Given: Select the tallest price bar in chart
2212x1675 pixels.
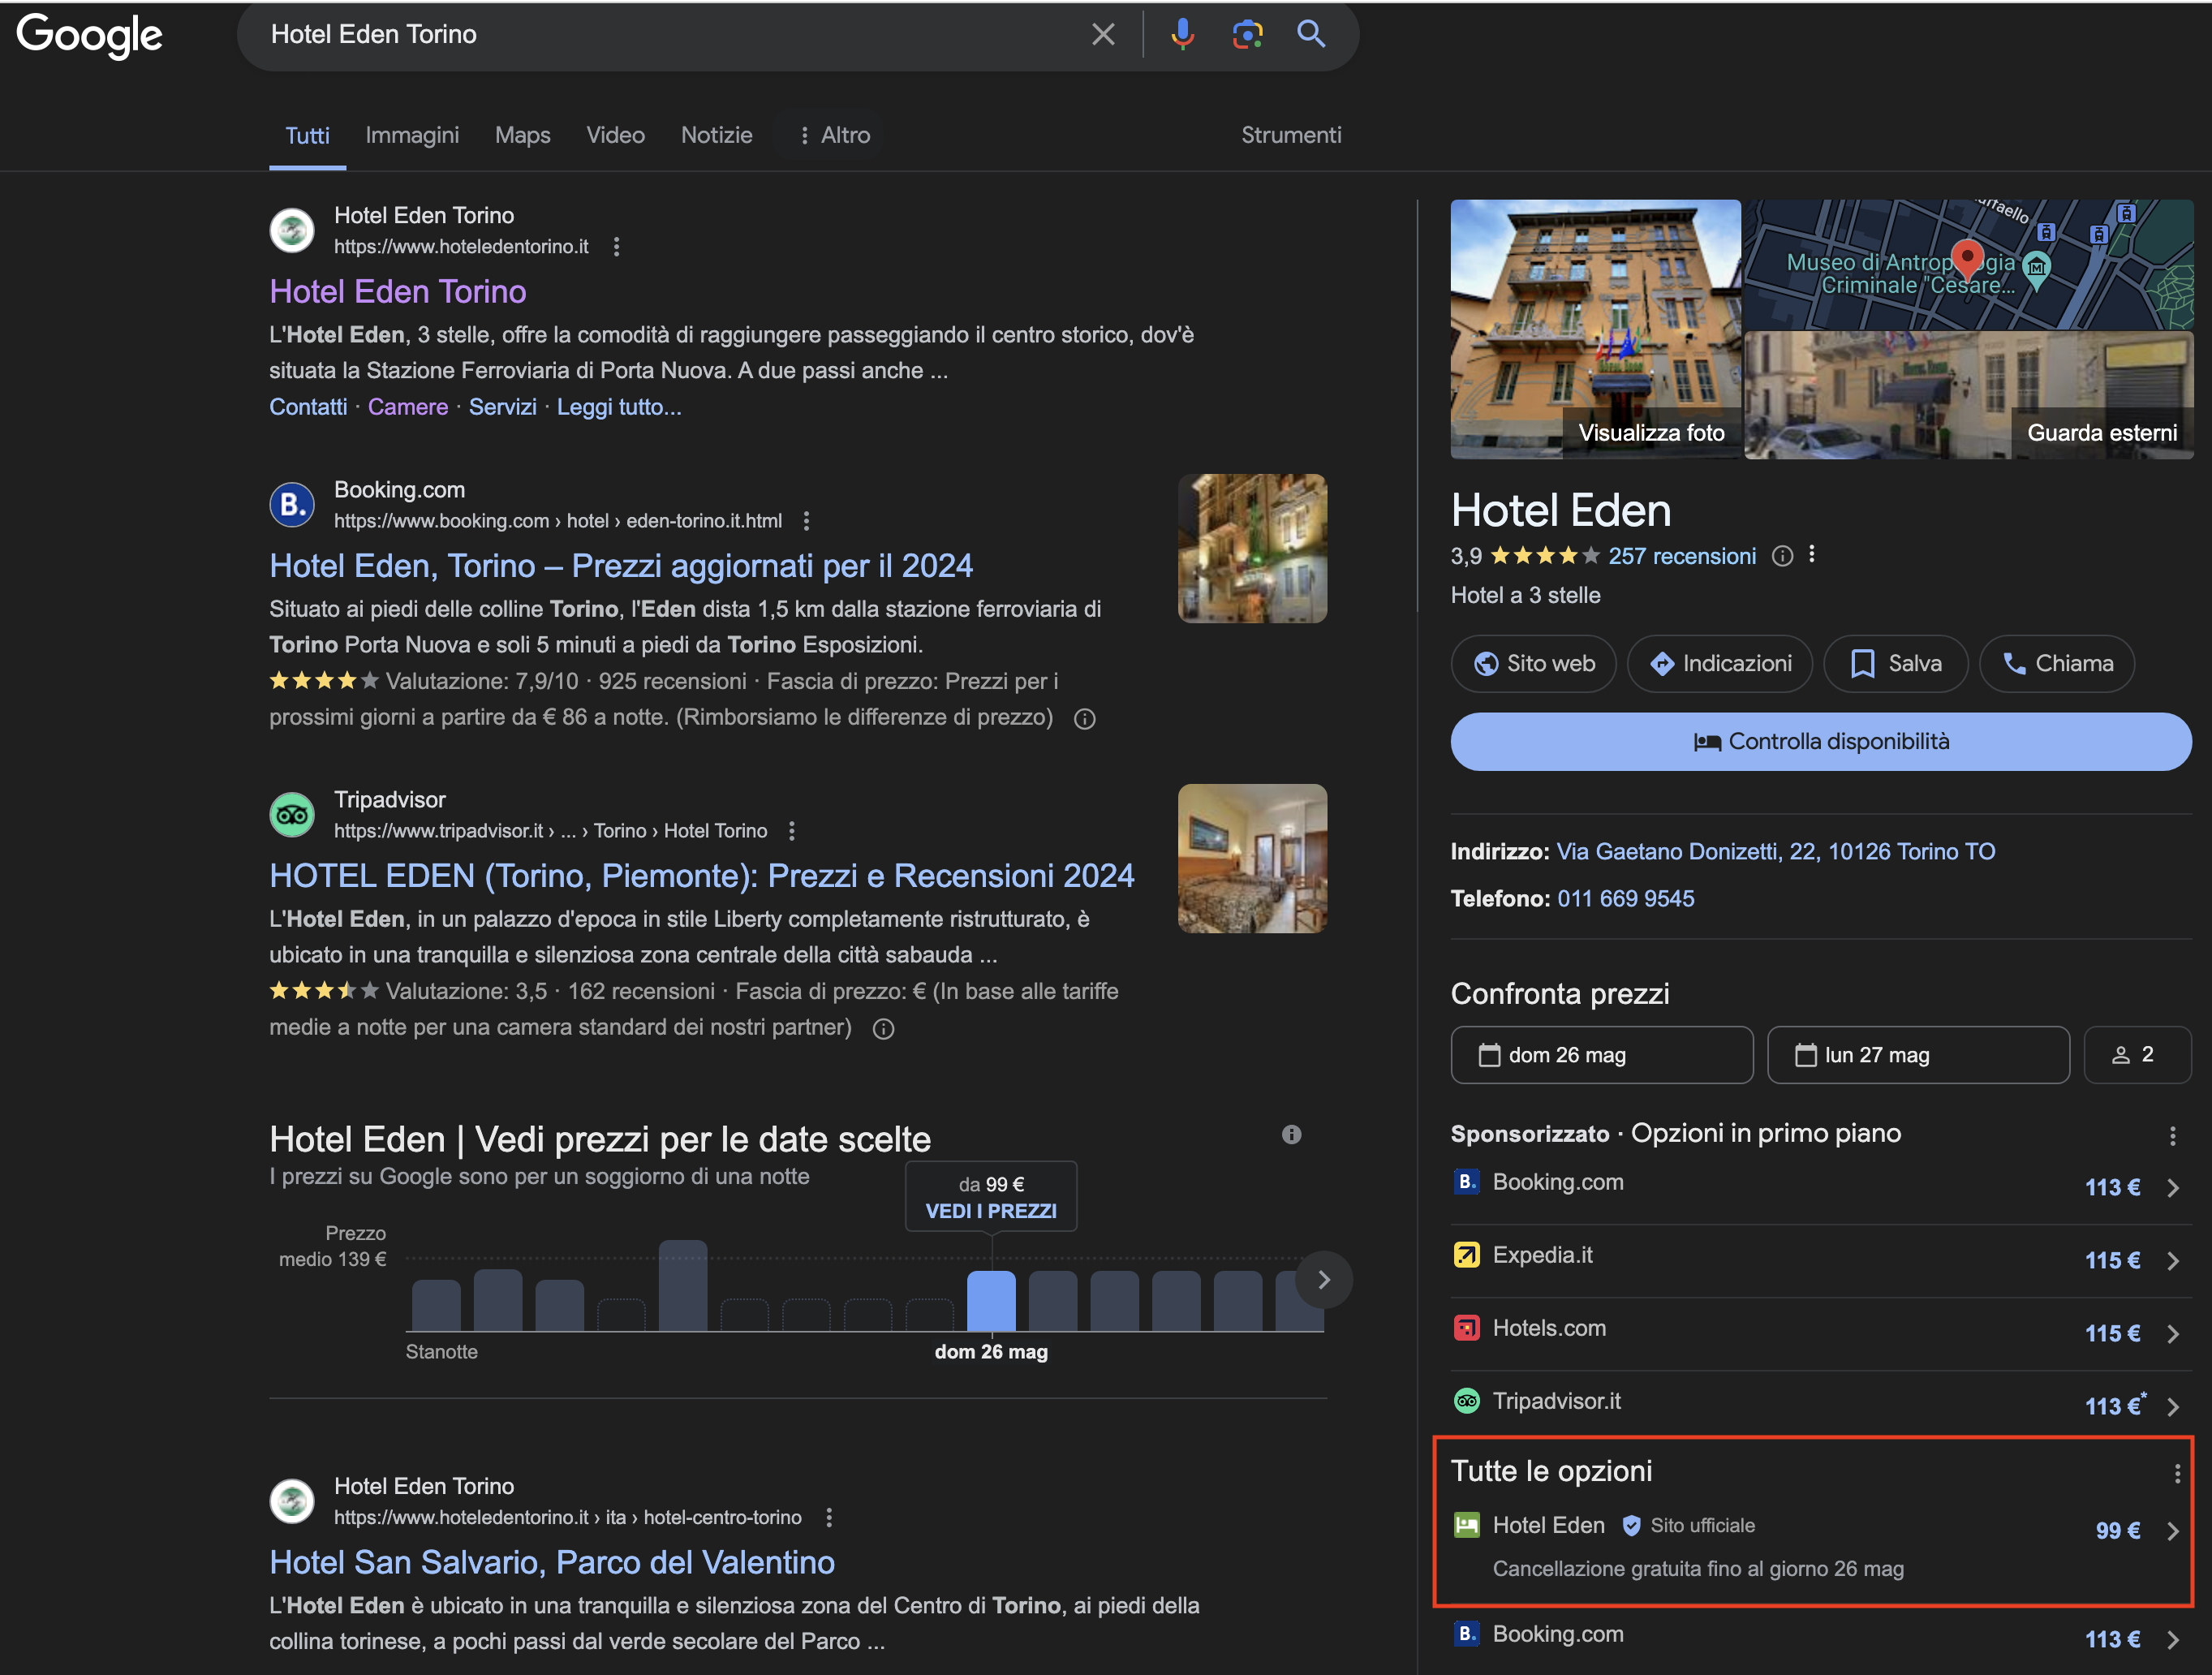Looking at the screenshot, I should pos(683,1286).
